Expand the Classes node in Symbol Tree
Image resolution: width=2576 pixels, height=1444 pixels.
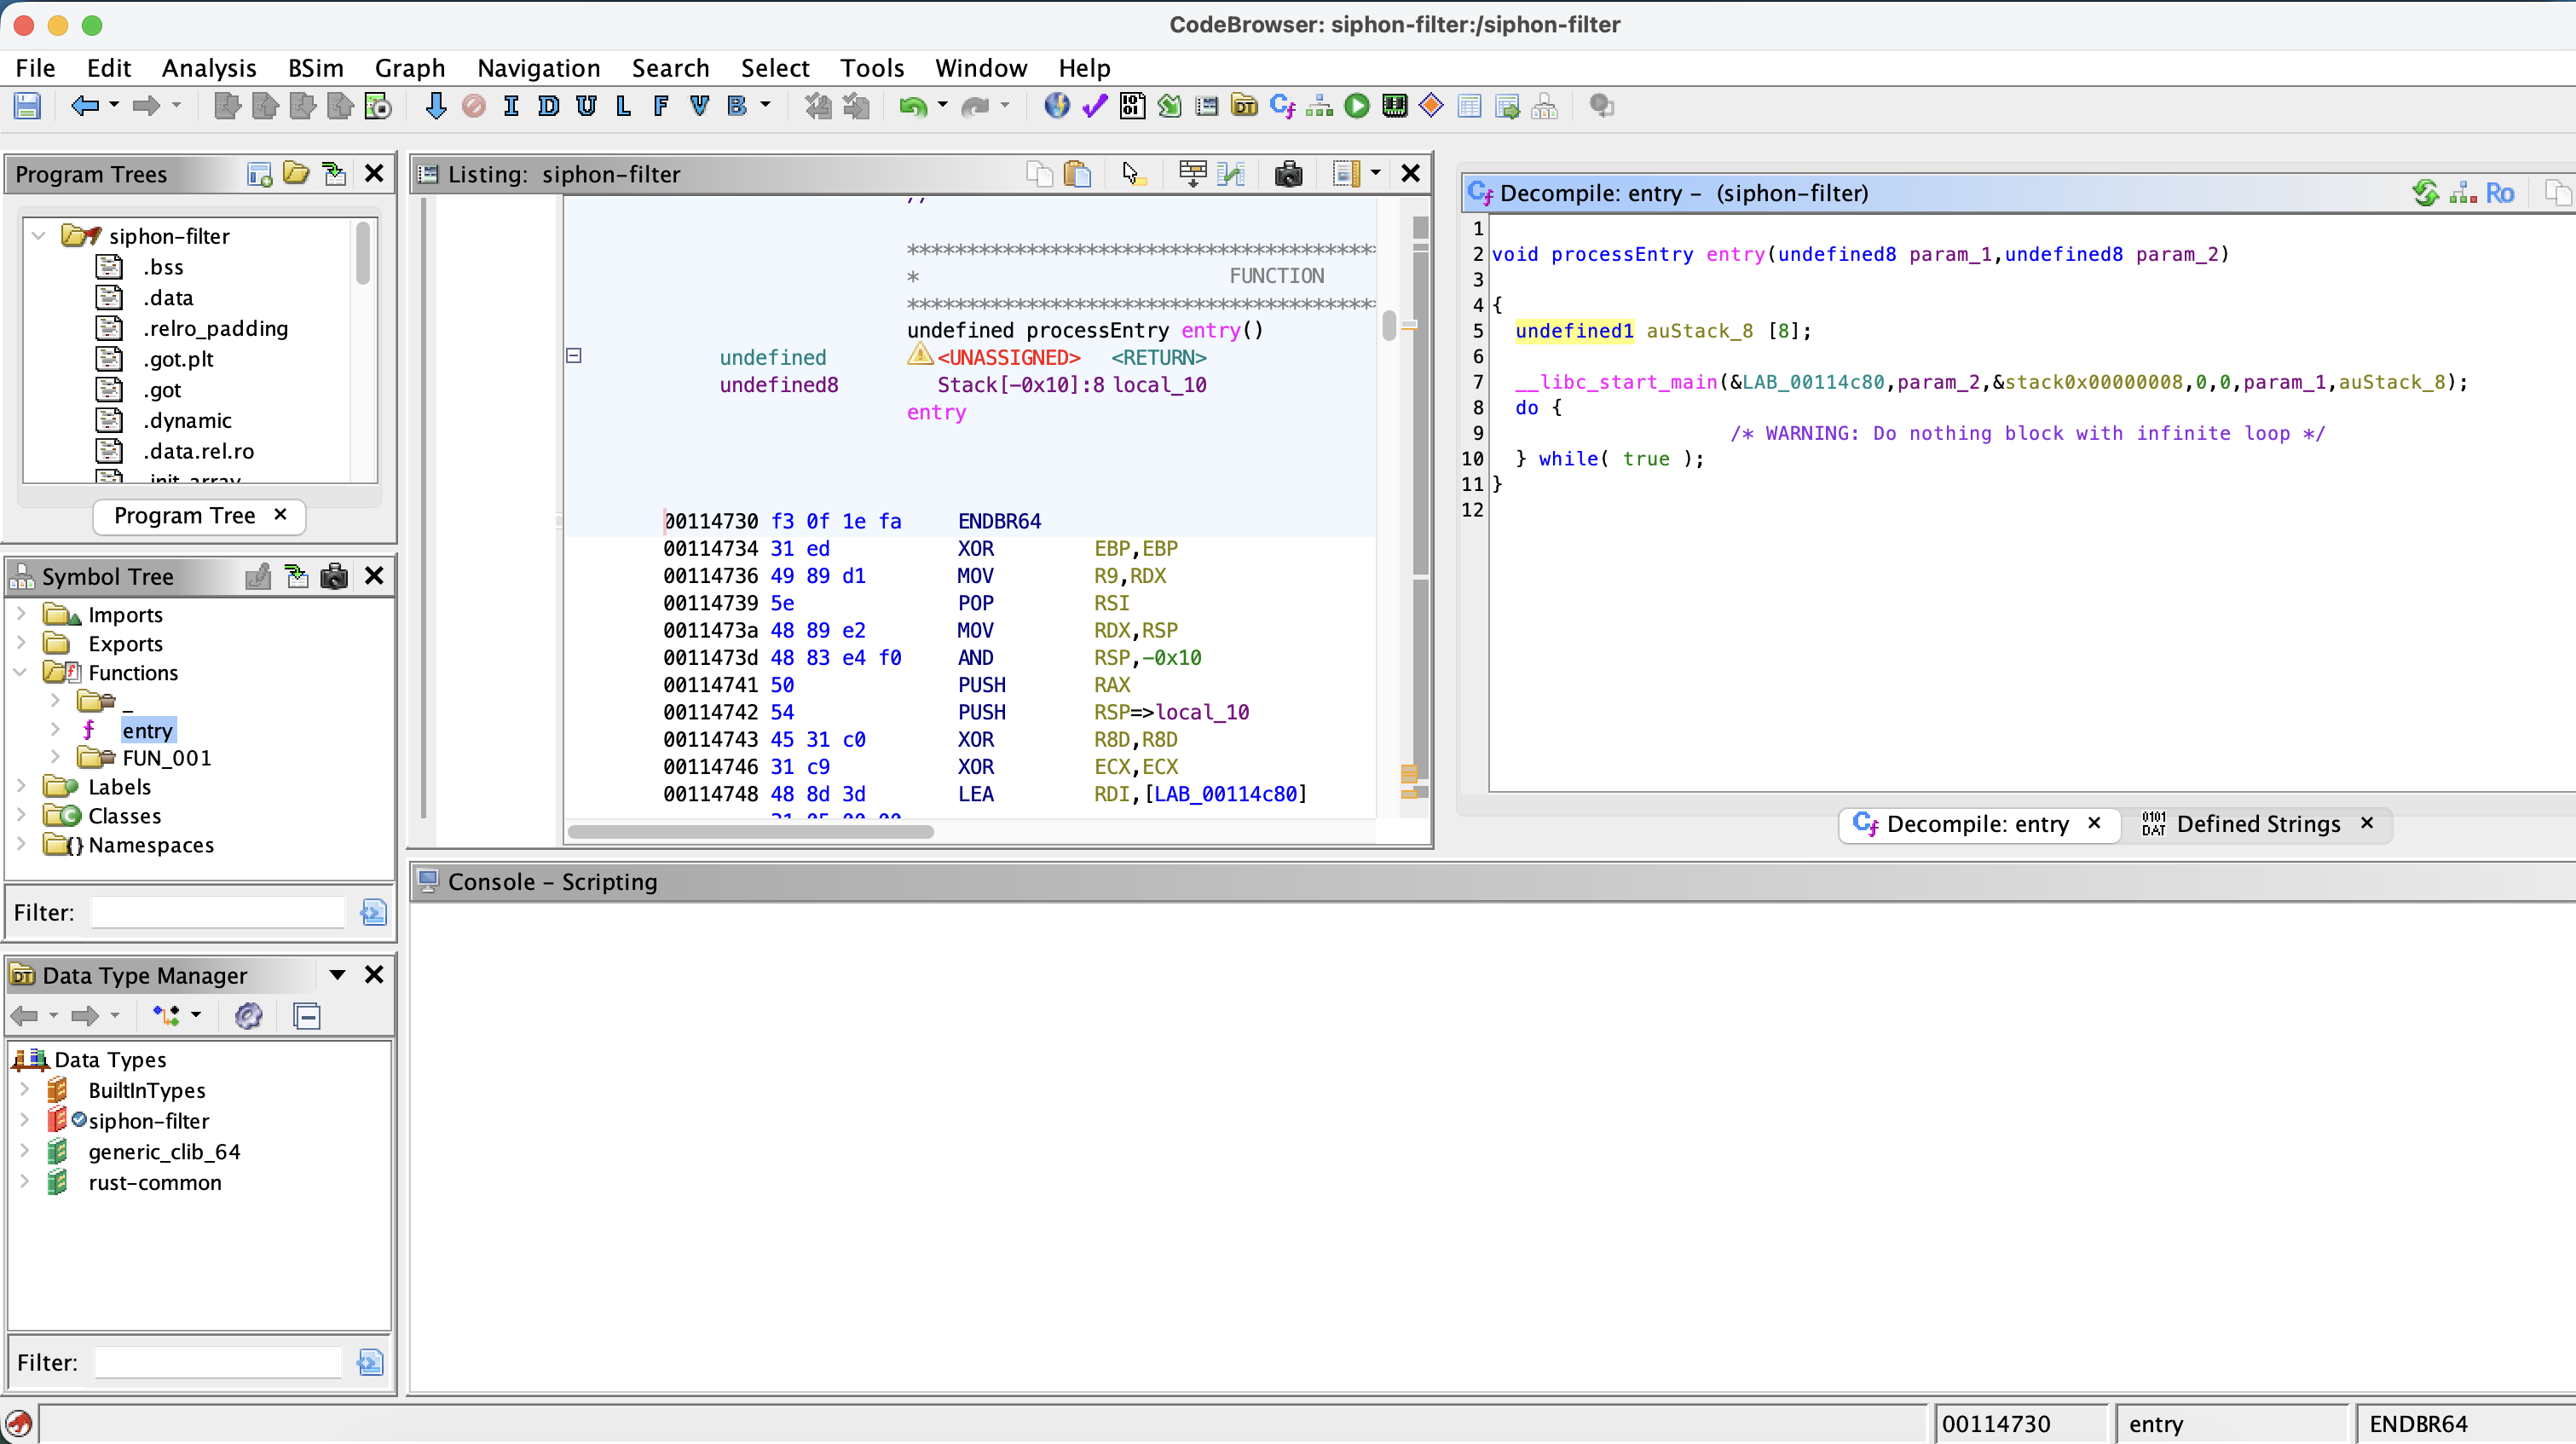pos(21,815)
